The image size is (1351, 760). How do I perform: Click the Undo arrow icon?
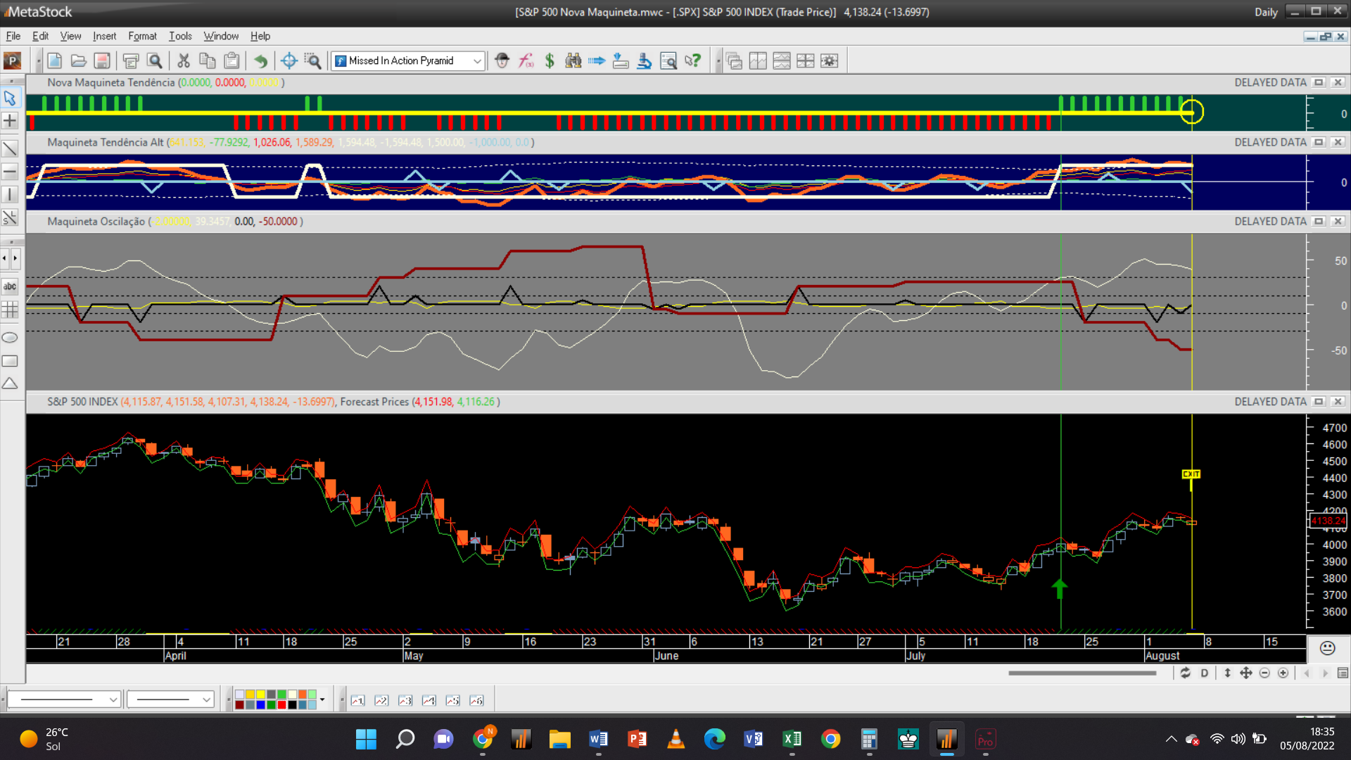260,61
